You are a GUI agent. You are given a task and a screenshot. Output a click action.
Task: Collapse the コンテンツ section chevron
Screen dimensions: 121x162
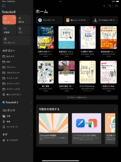[31, 111]
